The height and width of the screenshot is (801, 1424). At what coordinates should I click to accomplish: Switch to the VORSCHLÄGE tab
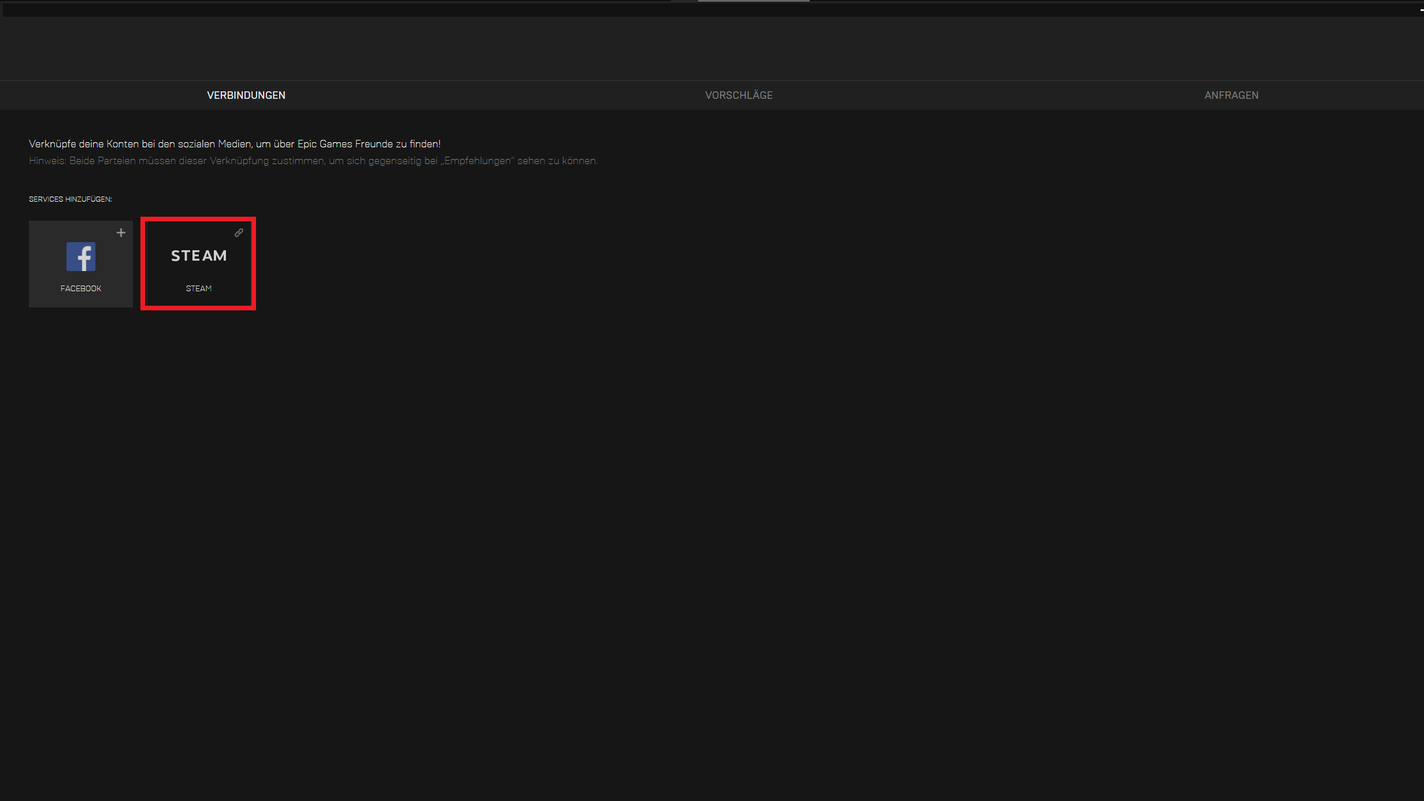739,95
